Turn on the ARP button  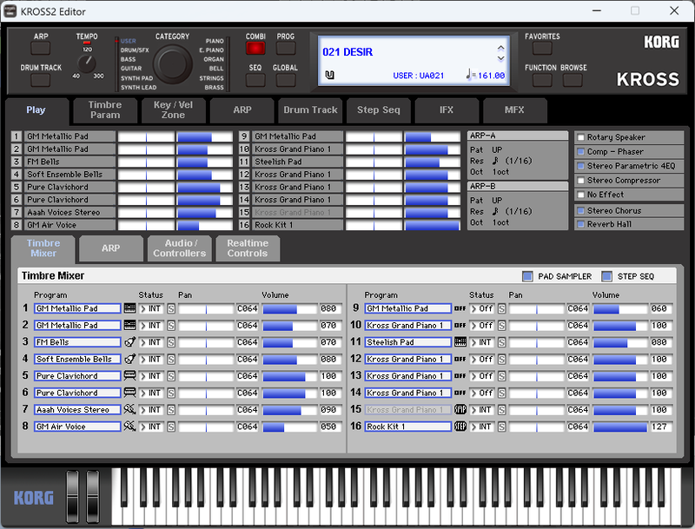[x=41, y=49]
